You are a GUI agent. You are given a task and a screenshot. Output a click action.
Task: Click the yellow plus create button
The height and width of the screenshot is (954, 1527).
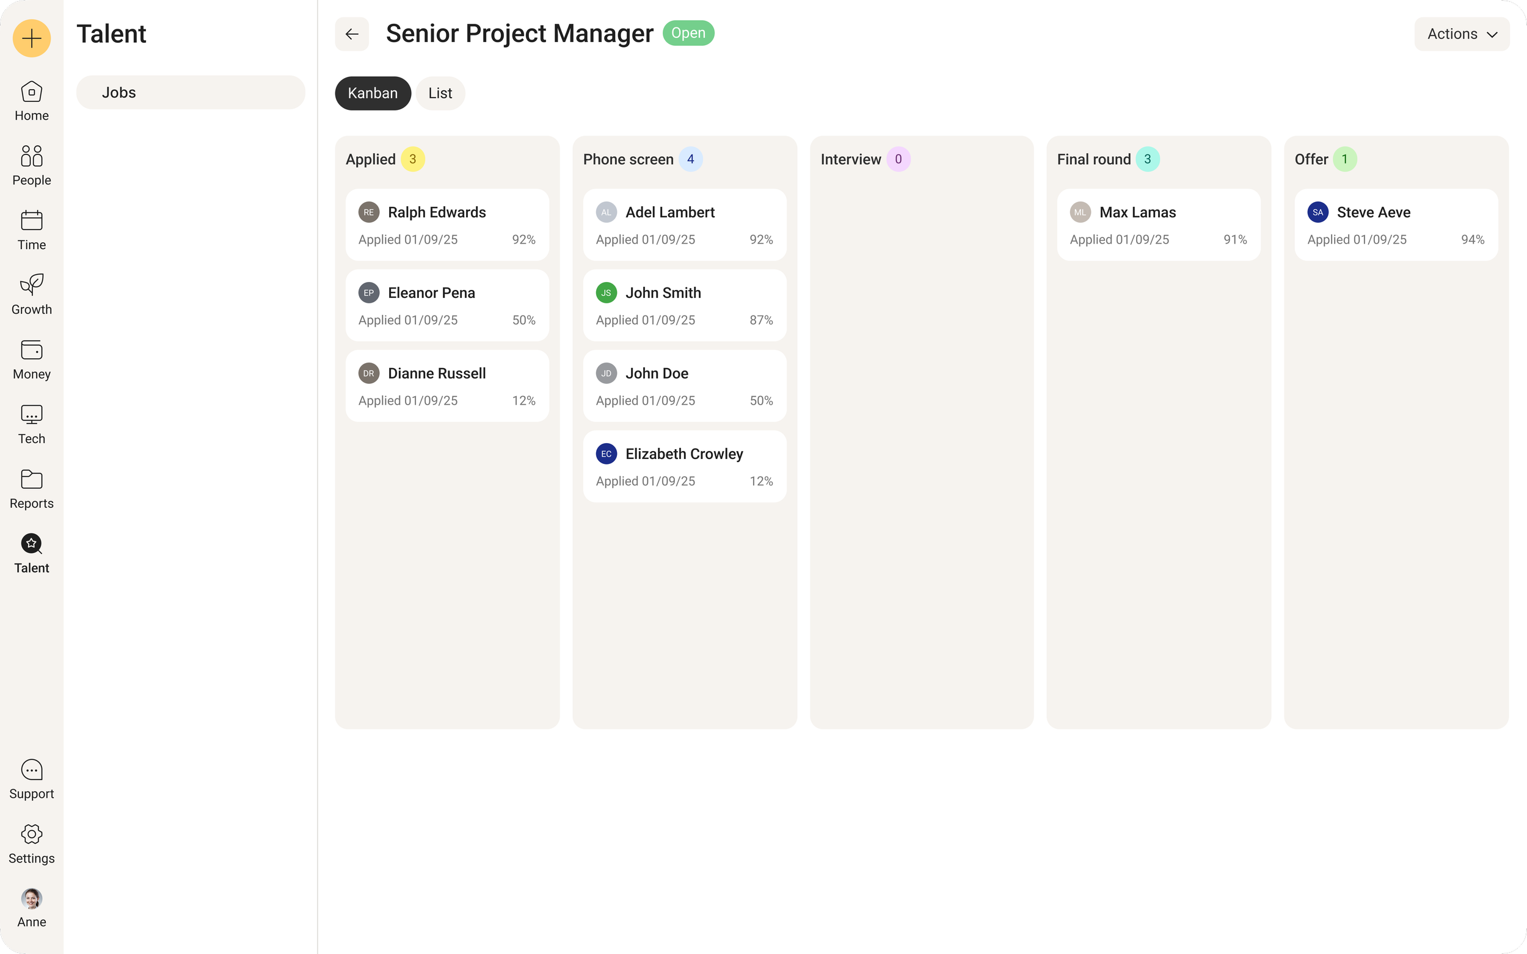click(x=32, y=38)
